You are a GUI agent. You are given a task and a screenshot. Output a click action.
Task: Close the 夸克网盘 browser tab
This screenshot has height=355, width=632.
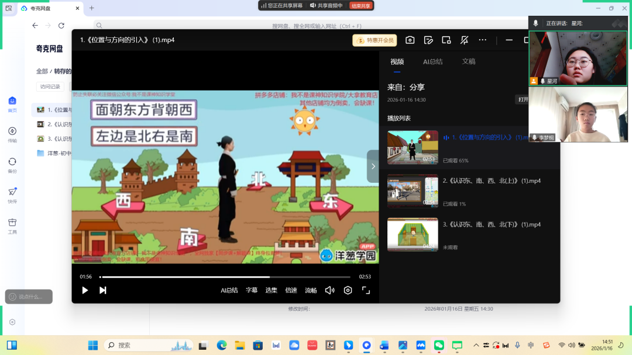[77, 8]
